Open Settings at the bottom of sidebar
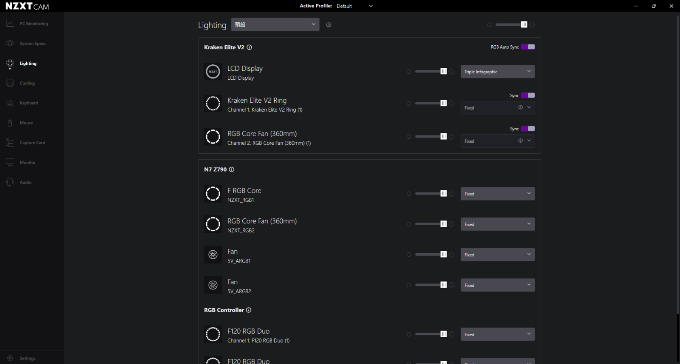The width and height of the screenshot is (680, 364). pos(28,358)
